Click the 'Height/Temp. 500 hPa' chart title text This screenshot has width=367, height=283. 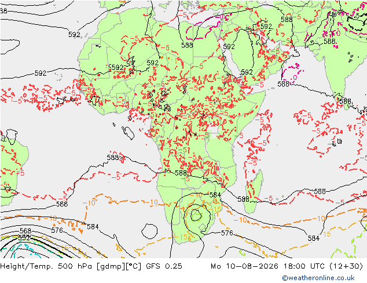click(x=46, y=266)
